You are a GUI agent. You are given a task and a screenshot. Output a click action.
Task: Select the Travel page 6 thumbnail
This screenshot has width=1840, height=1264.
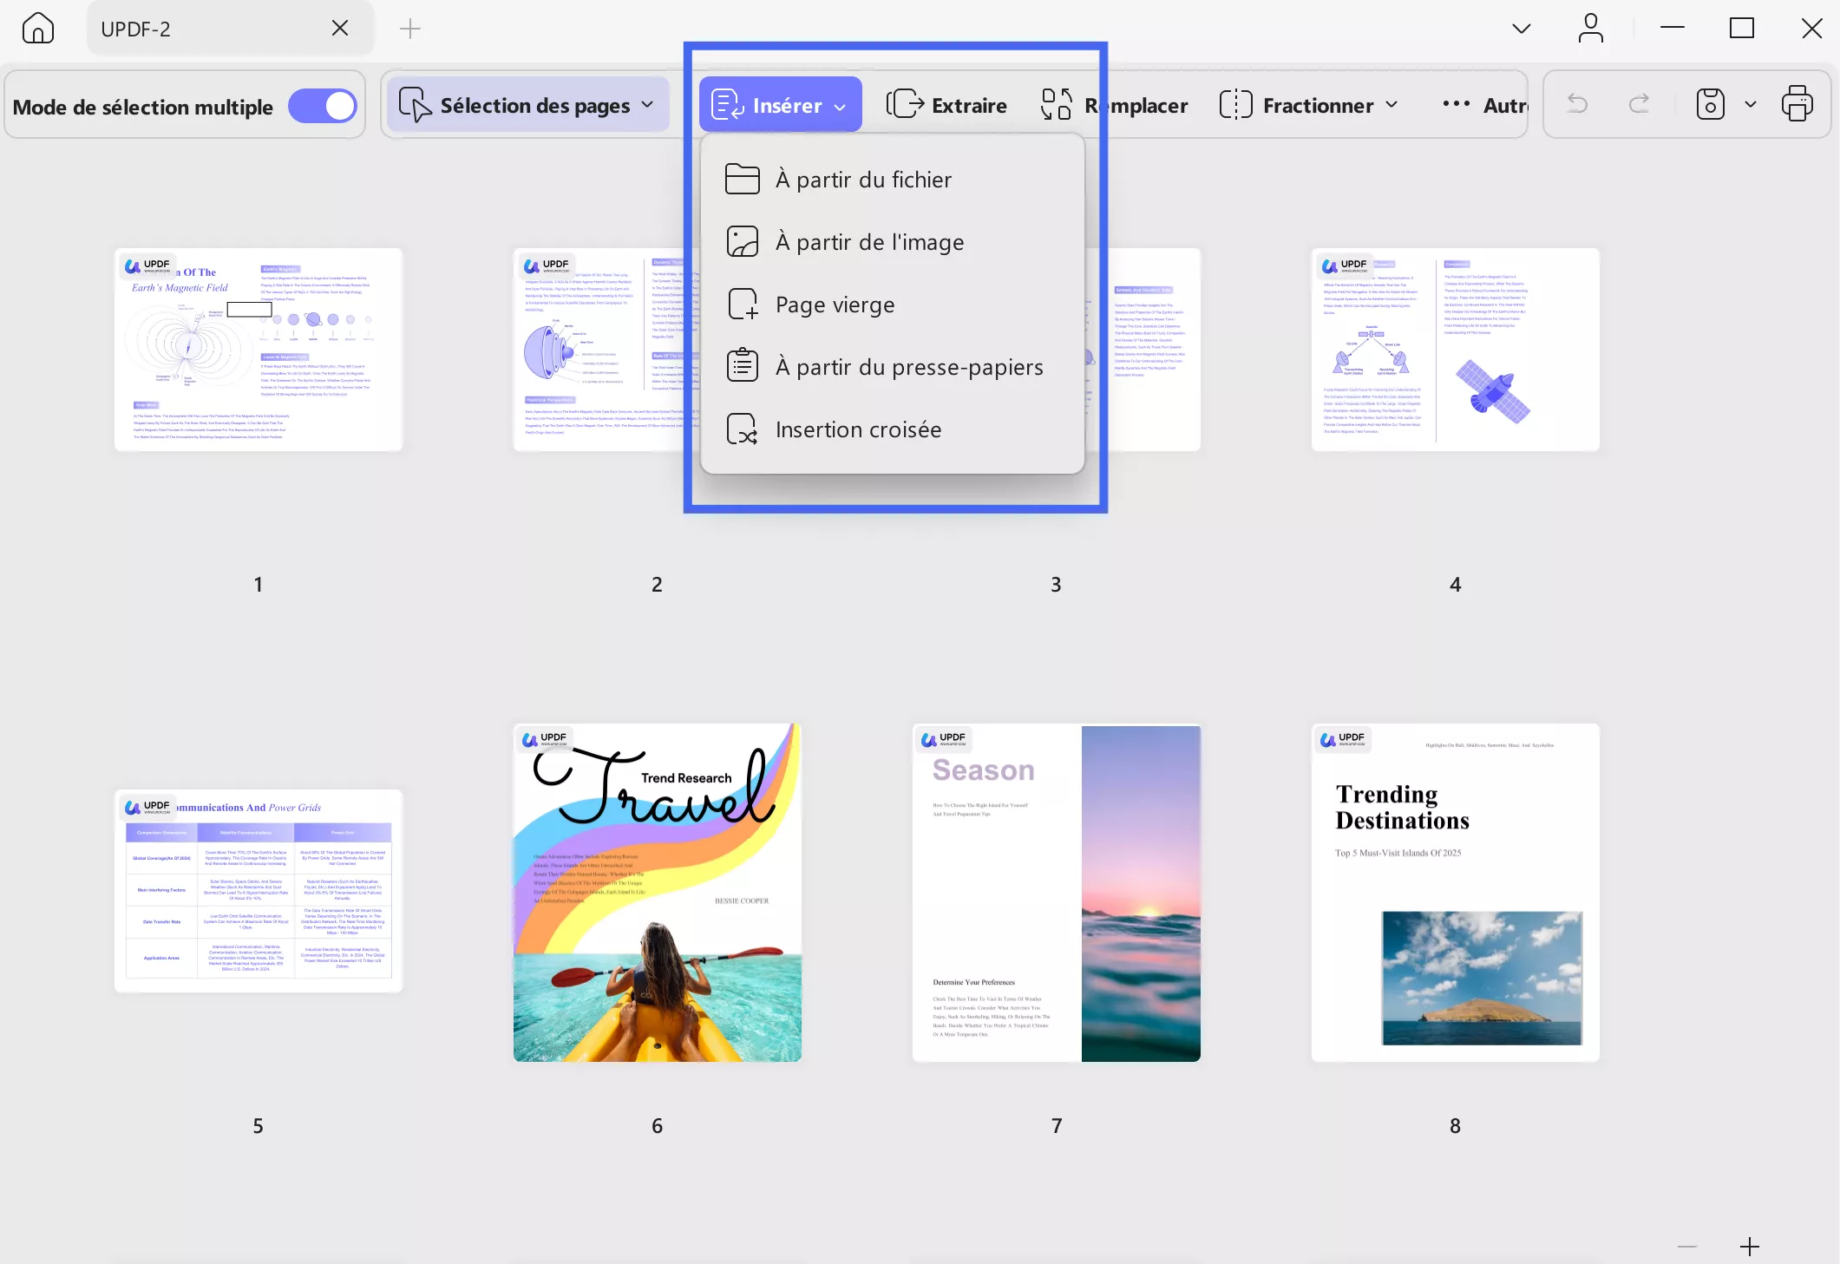[657, 893]
